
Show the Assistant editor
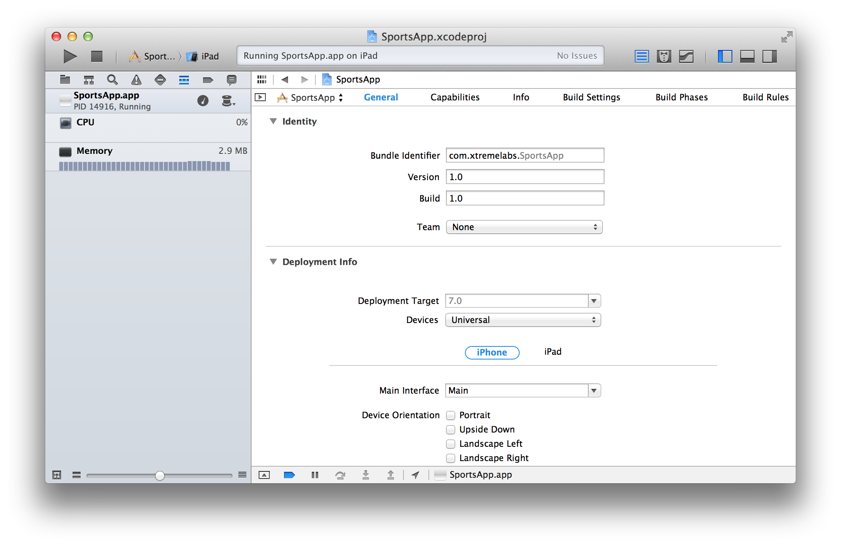point(664,56)
